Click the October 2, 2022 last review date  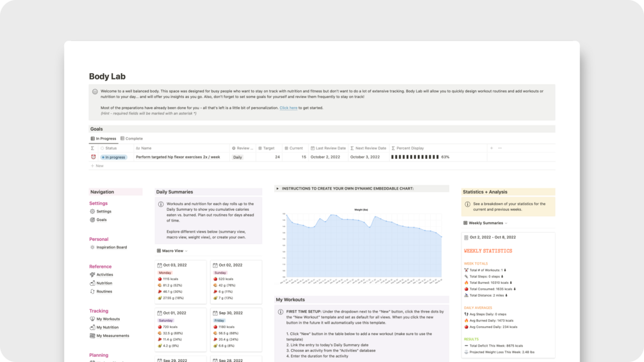point(325,157)
